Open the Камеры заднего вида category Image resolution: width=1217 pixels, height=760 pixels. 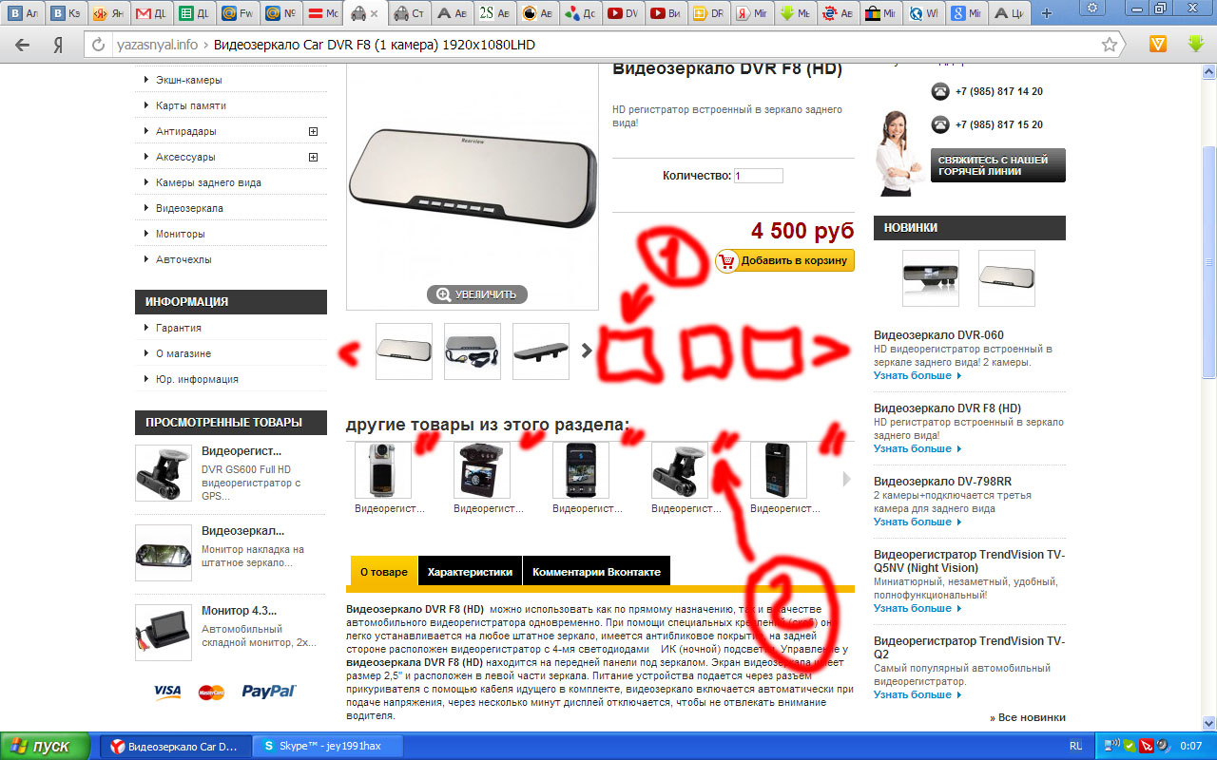point(208,182)
